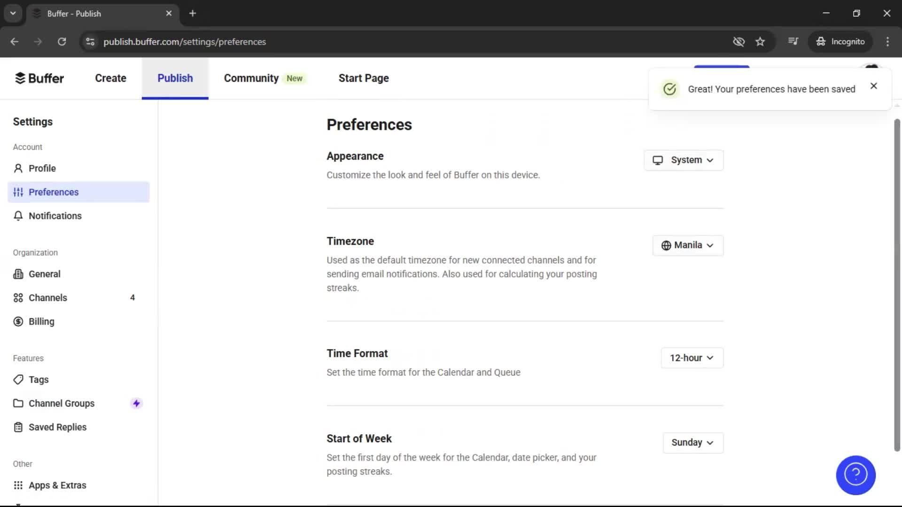Open Billing using the dollar icon
The width and height of the screenshot is (902, 507).
point(18,322)
